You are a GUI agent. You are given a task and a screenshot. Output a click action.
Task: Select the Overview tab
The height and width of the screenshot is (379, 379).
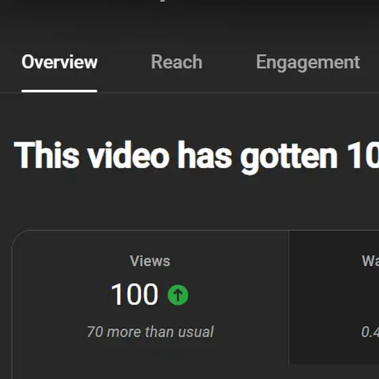[x=60, y=62]
